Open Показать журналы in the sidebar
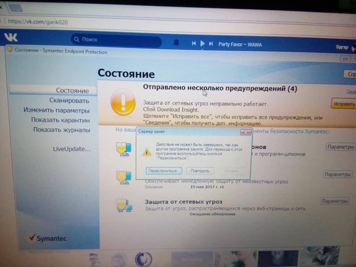This screenshot has width=356, height=267. coord(62,129)
